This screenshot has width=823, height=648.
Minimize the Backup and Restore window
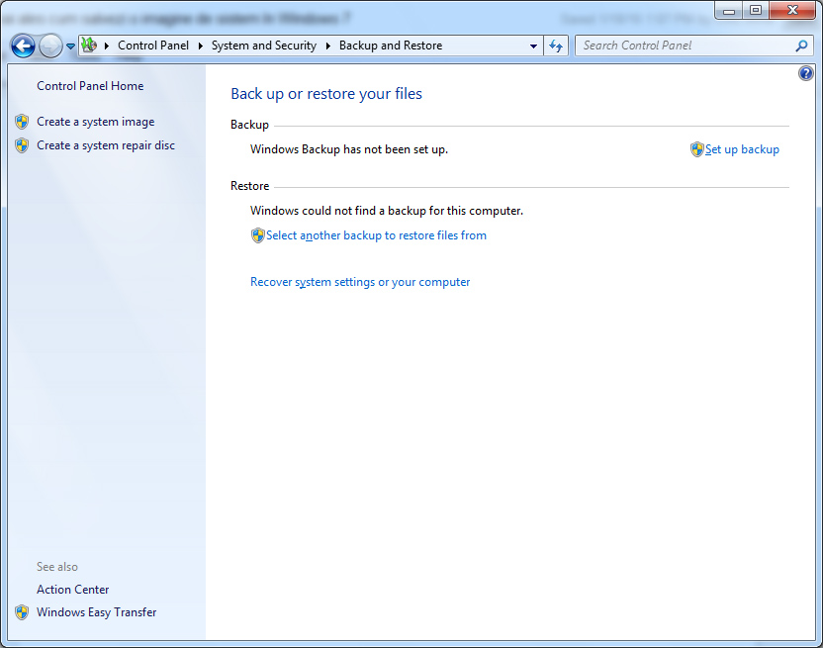tap(729, 11)
